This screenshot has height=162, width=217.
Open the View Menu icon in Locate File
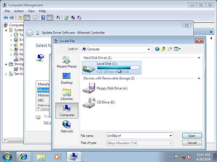[177, 49]
